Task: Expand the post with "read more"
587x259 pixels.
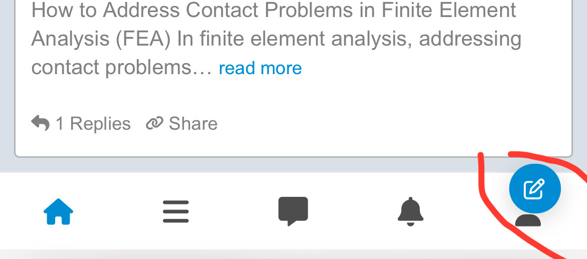Action: click(260, 68)
